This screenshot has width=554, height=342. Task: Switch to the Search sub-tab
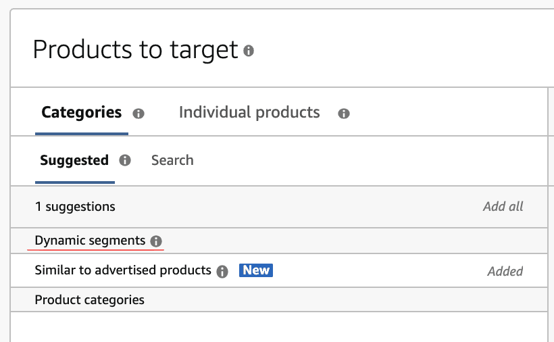click(x=172, y=160)
